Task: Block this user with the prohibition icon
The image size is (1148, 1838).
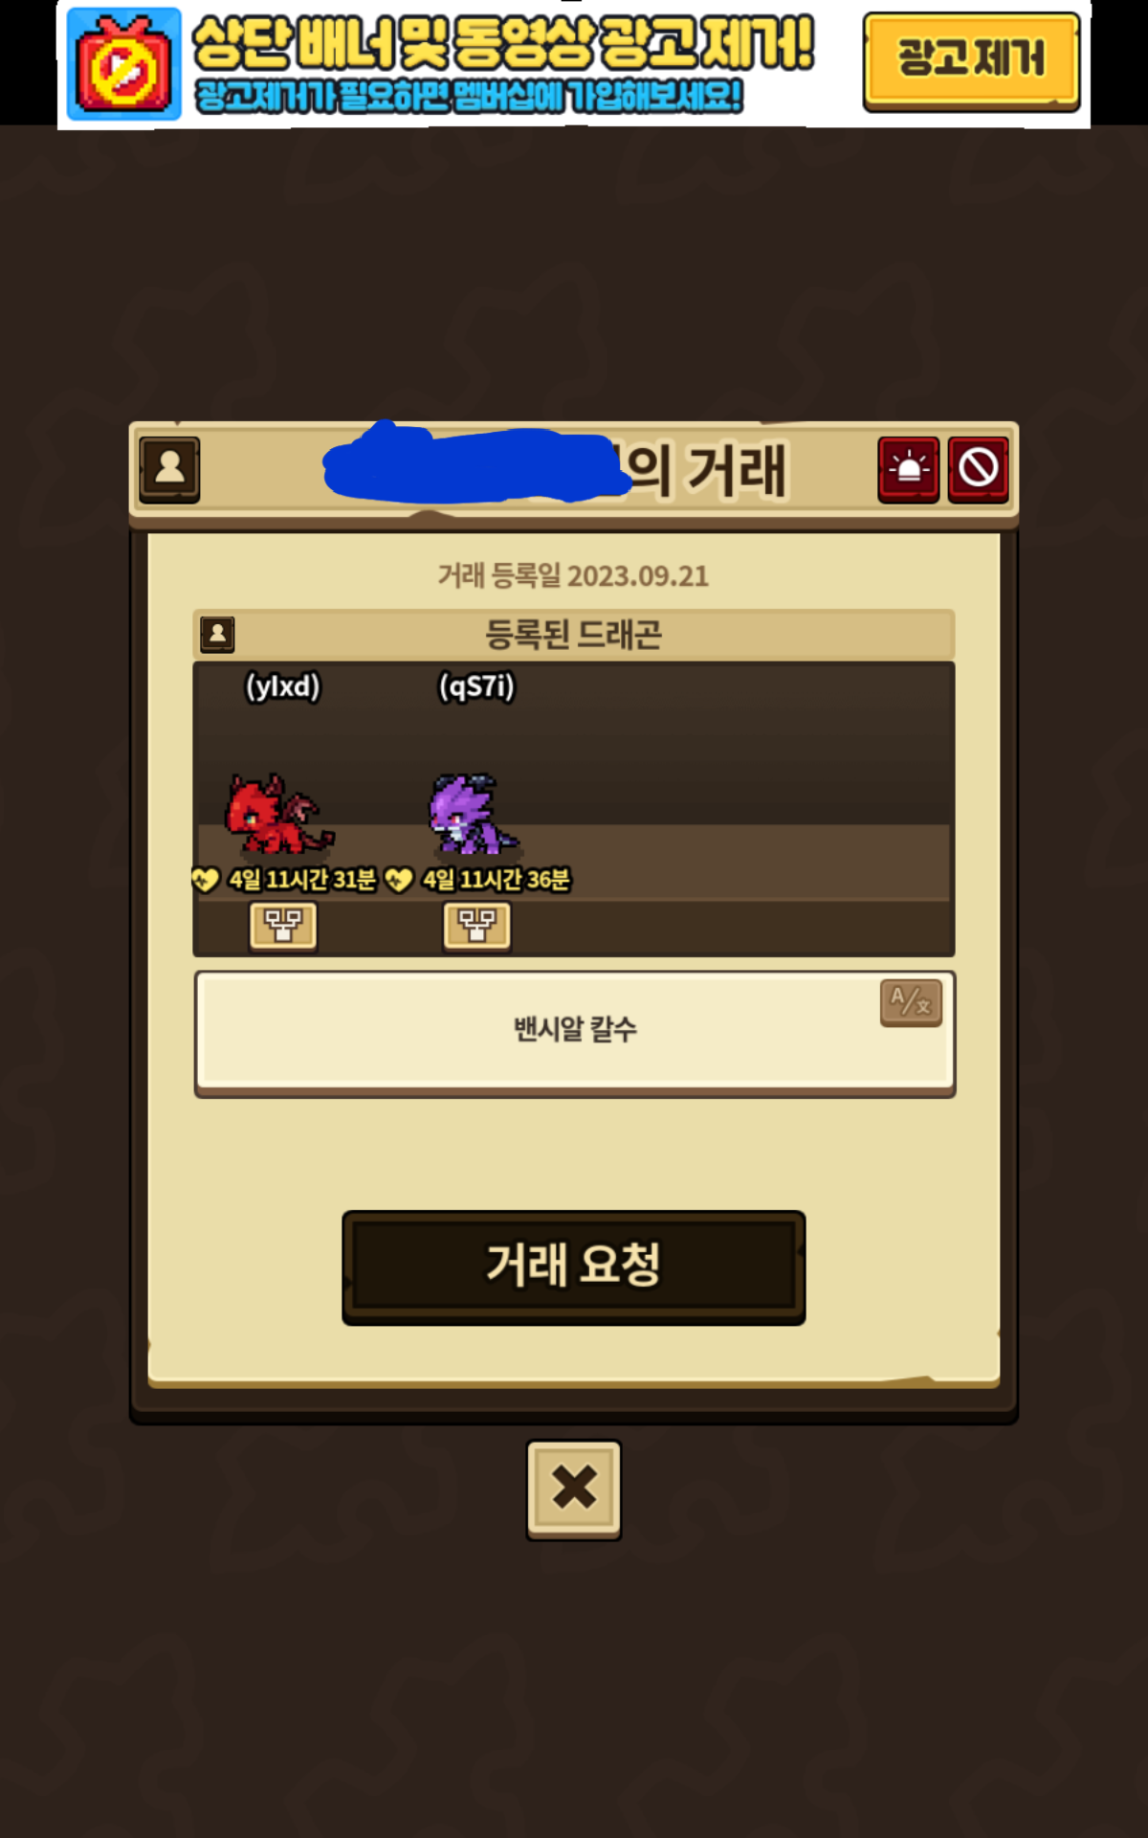Action: click(x=979, y=469)
